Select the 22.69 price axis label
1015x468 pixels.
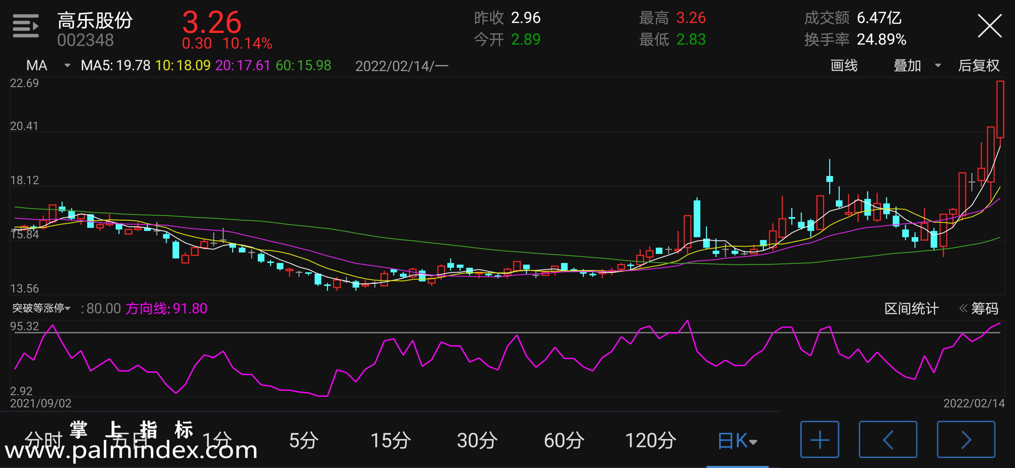pyautogui.click(x=24, y=83)
